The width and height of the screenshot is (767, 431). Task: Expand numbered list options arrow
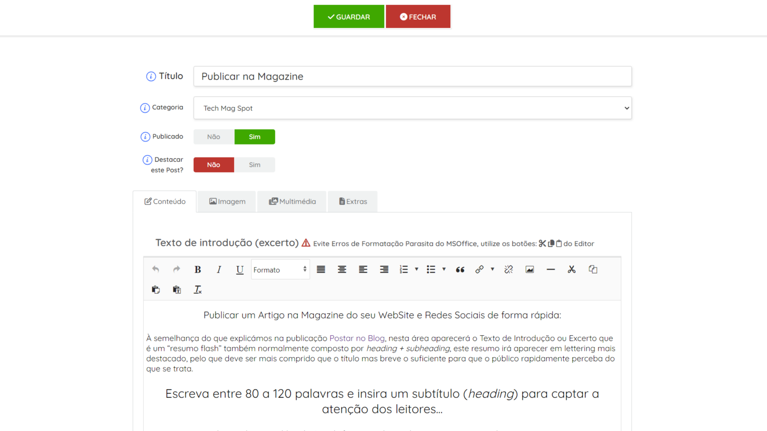point(416,269)
